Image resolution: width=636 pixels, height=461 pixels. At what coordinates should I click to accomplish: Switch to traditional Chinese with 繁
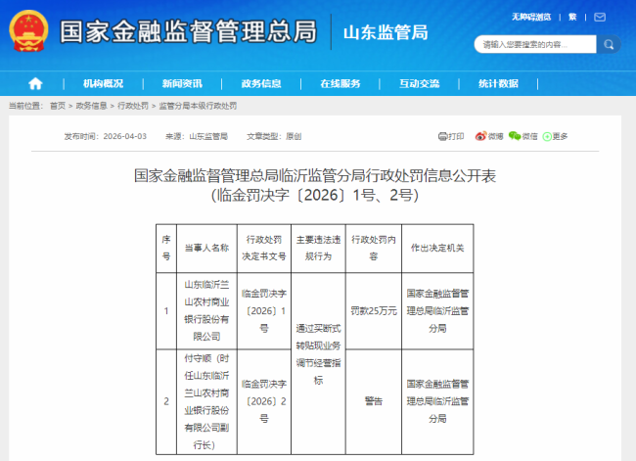click(572, 17)
